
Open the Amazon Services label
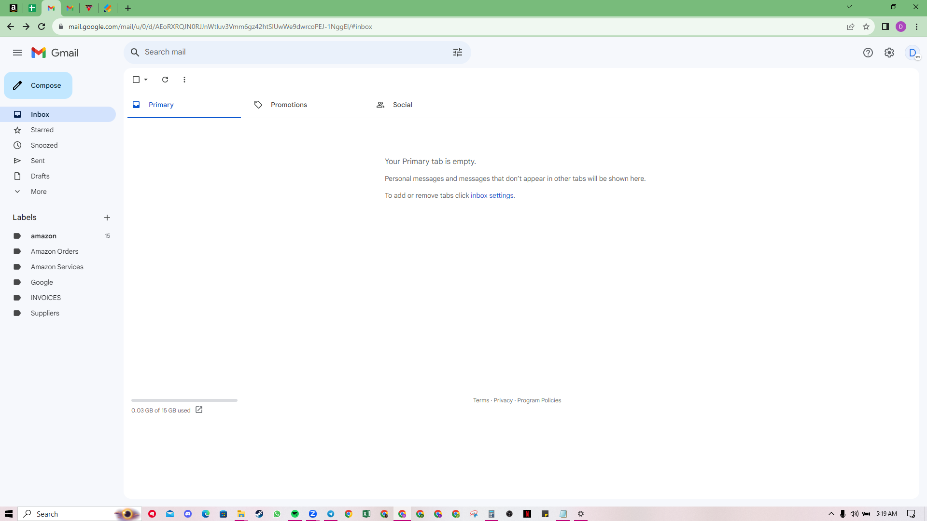58,267
